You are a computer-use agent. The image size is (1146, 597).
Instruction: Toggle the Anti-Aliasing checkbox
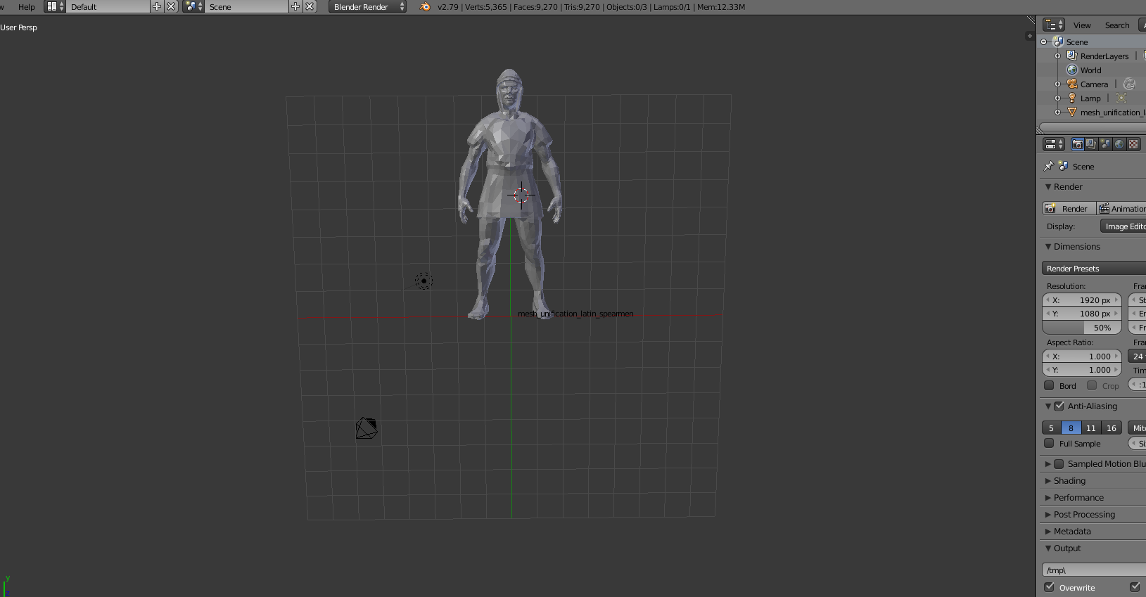click(1059, 406)
